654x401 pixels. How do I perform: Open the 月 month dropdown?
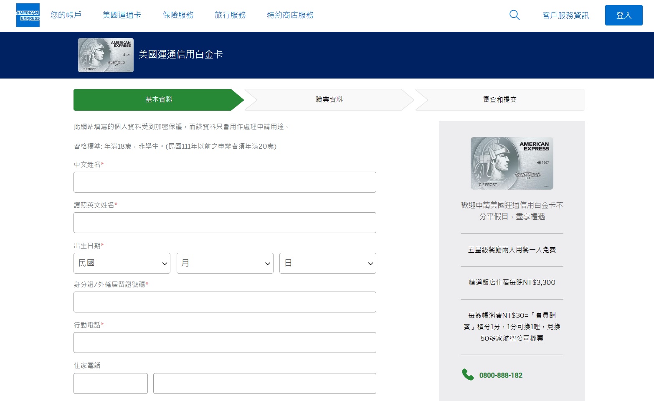point(225,263)
